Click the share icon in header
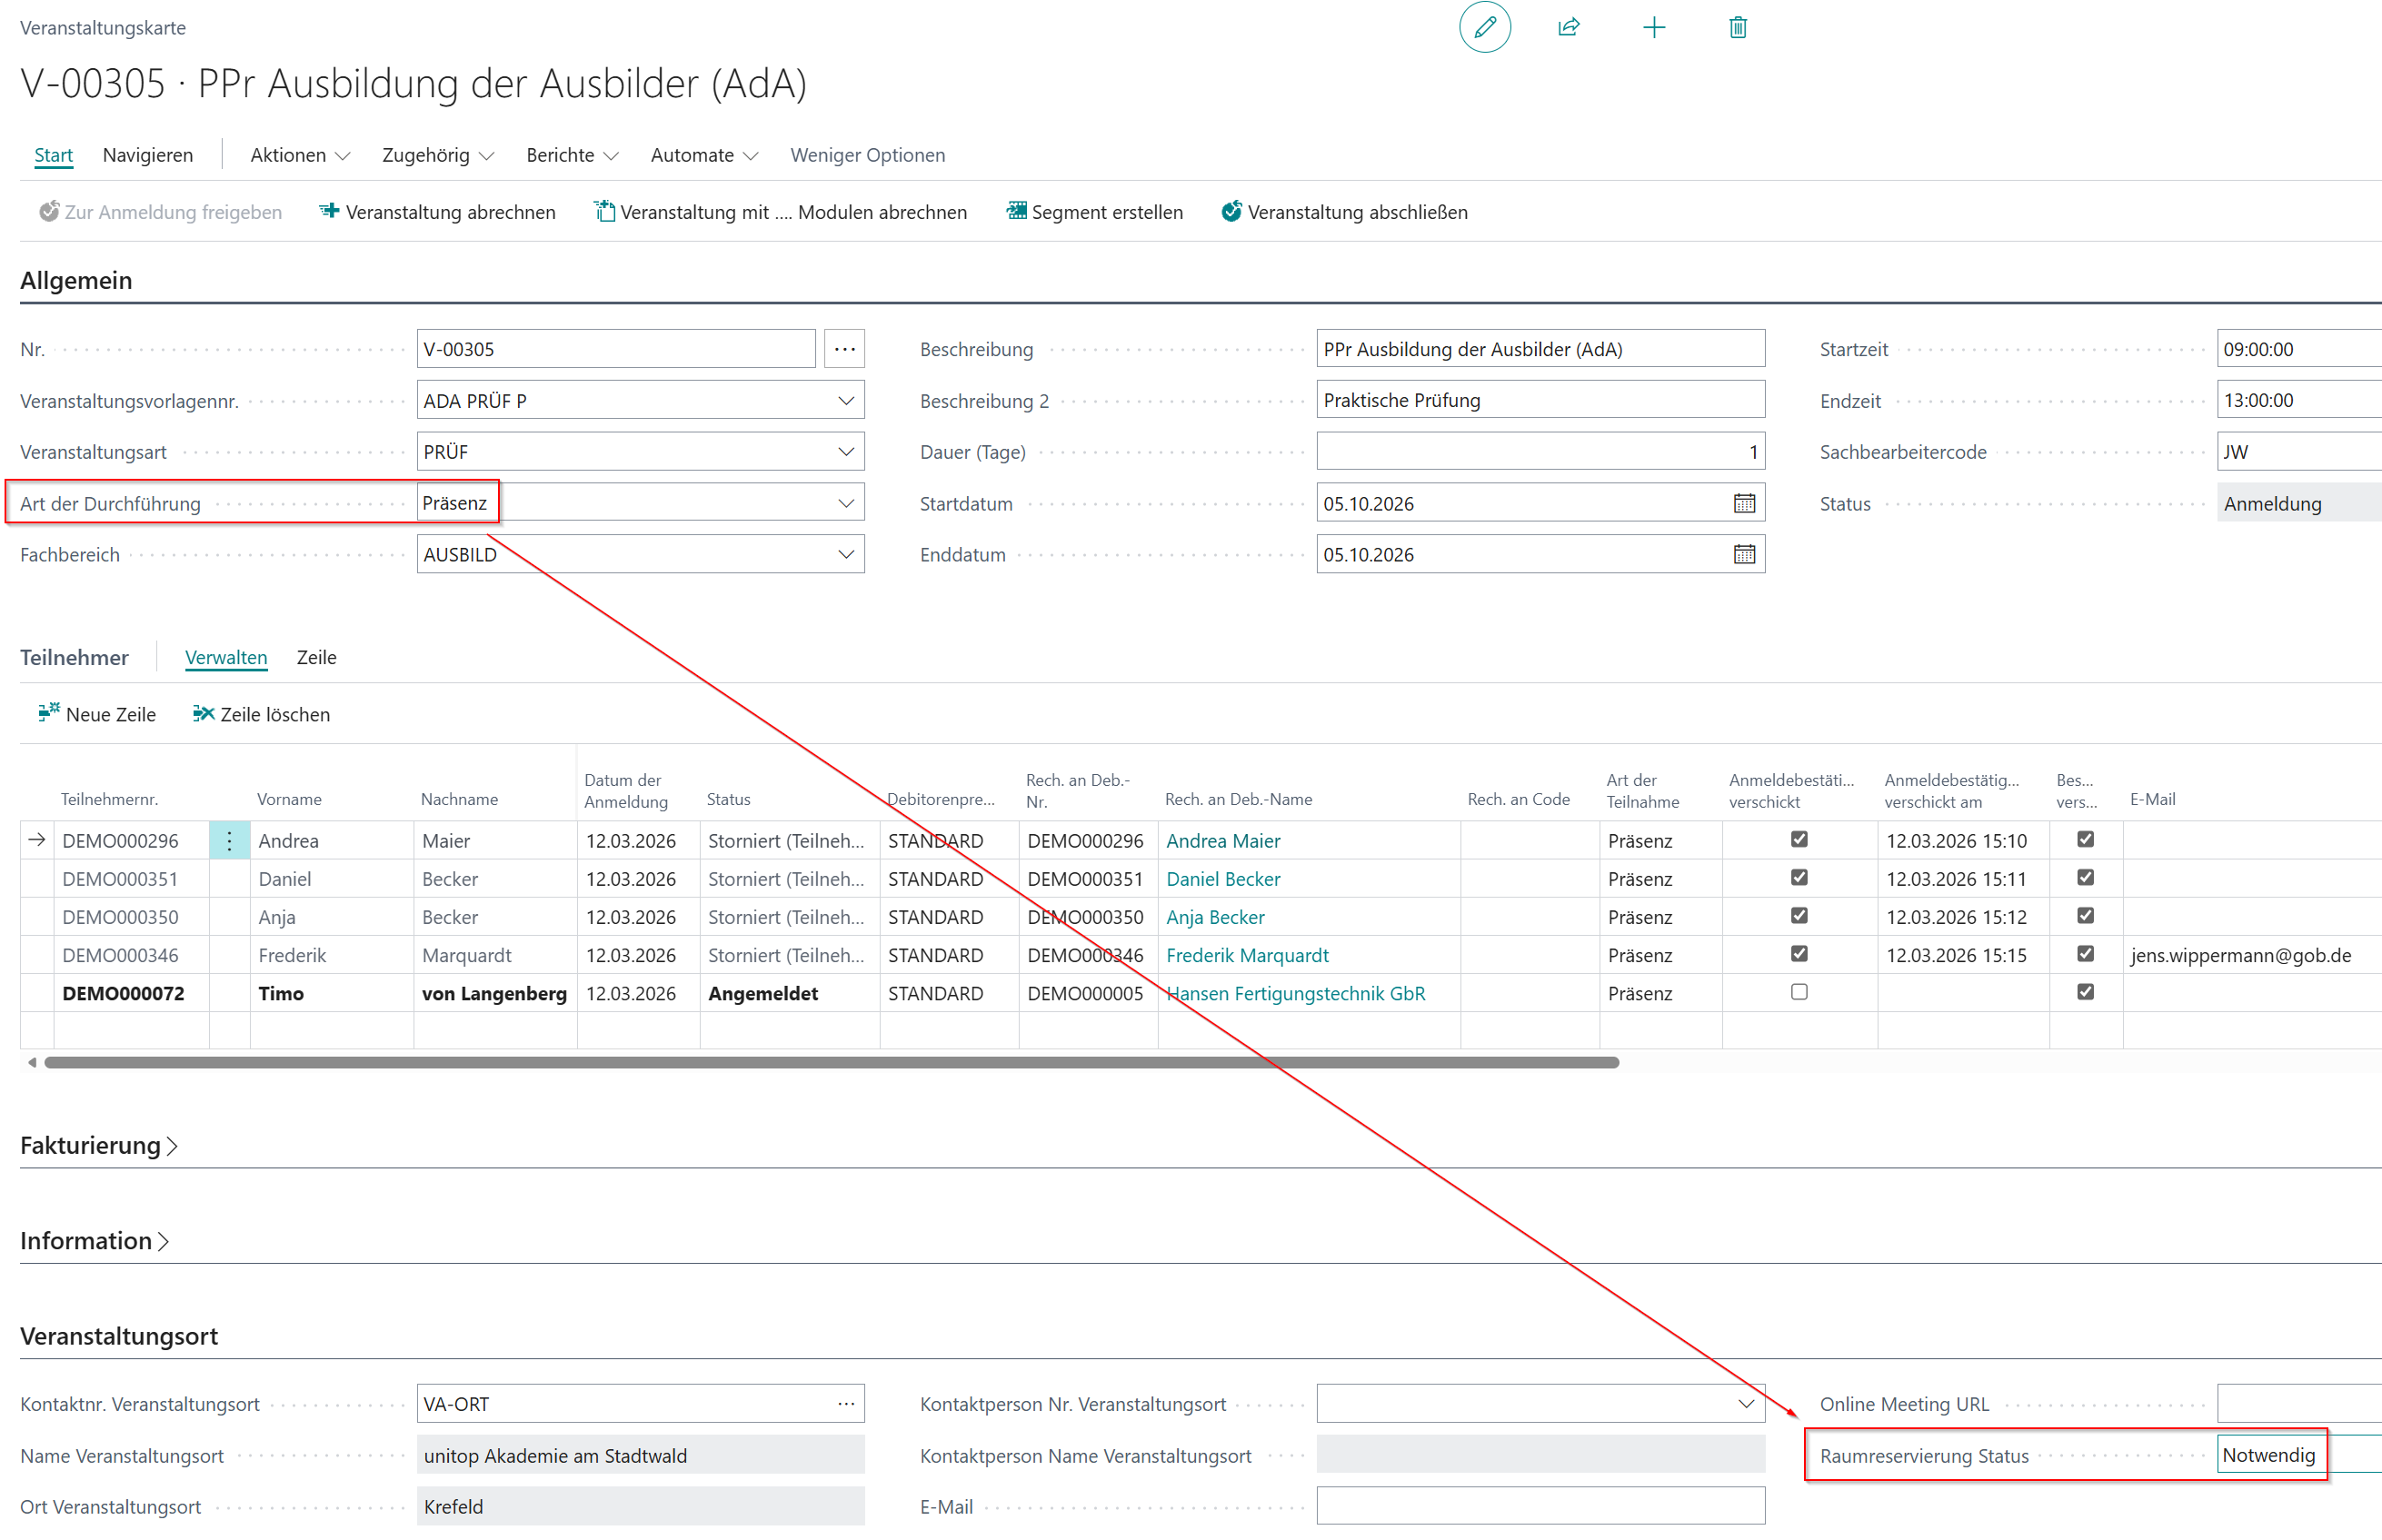This screenshot has height=1540, width=2382. (x=1568, y=27)
